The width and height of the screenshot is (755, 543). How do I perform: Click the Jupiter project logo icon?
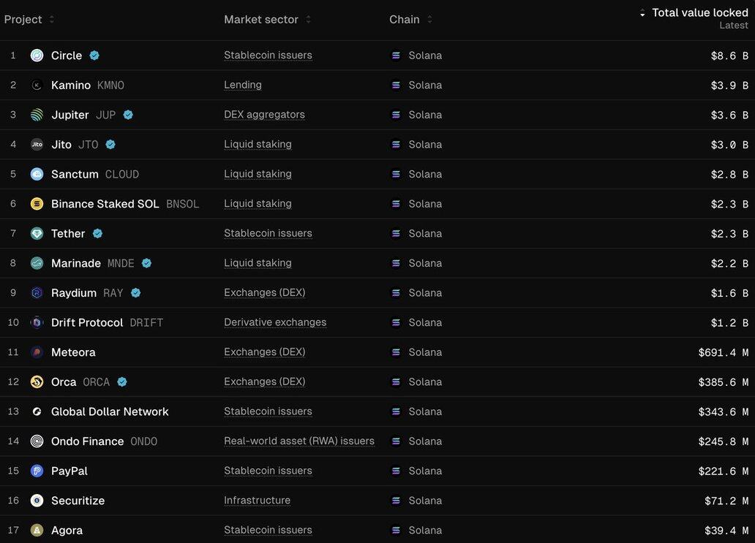(x=37, y=115)
